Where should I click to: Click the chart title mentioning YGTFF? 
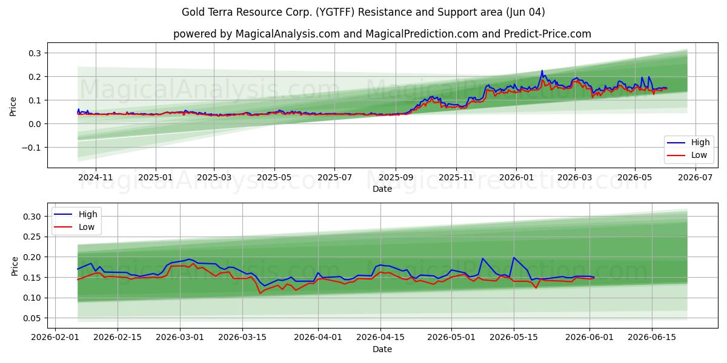point(363,12)
